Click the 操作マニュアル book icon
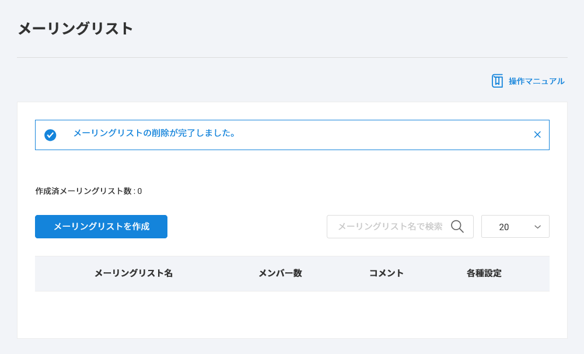 pos(497,81)
